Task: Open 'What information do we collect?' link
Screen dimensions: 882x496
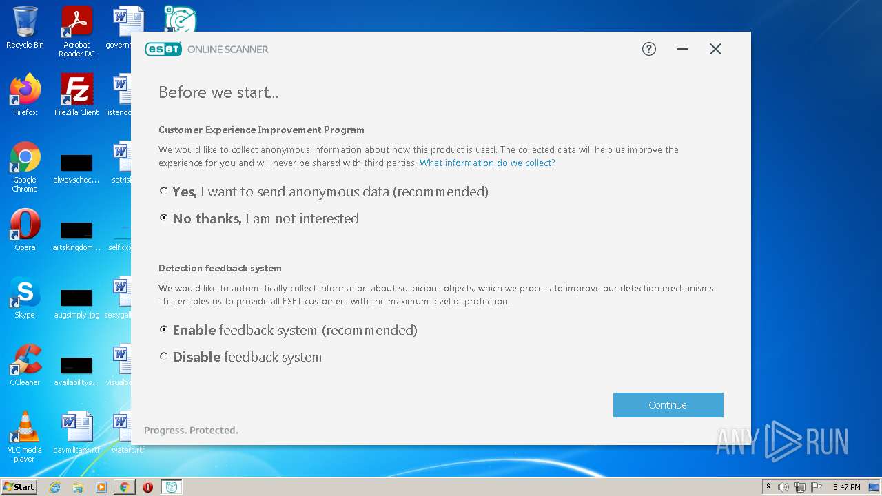Action: click(487, 163)
